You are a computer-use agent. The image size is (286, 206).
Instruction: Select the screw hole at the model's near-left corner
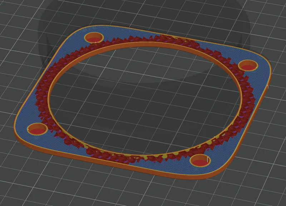coord(38,129)
